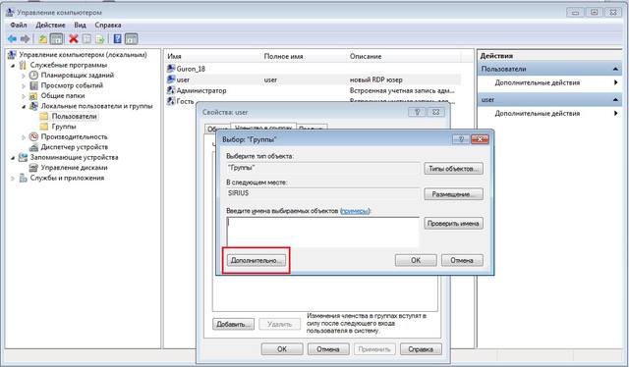Click the Размещение button
Viewport: 629px width, 367px height.
click(453, 194)
